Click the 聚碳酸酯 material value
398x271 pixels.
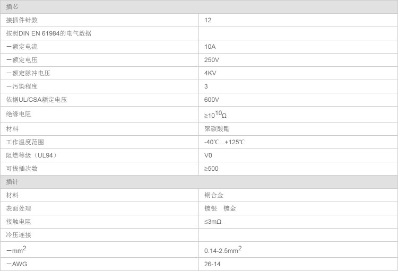(x=217, y=129)
